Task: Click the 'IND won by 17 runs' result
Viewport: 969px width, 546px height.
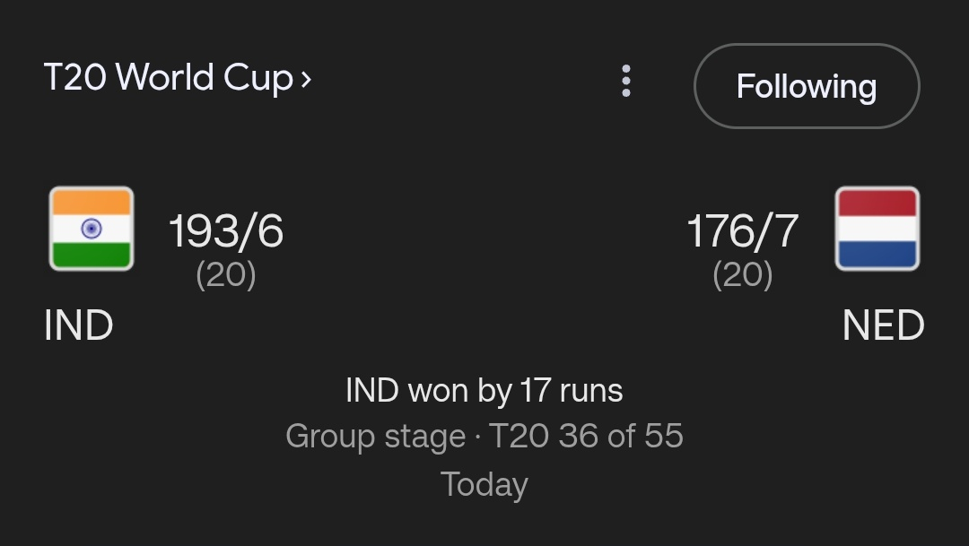Action: point(484,391)
